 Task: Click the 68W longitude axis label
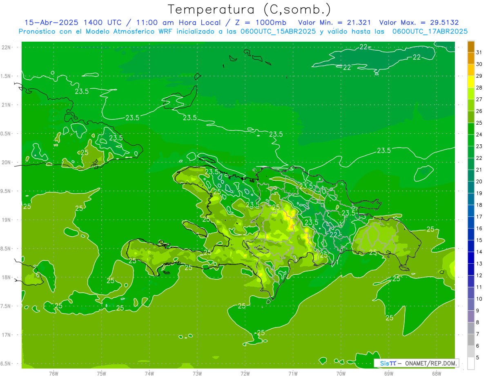click(437, 373)
